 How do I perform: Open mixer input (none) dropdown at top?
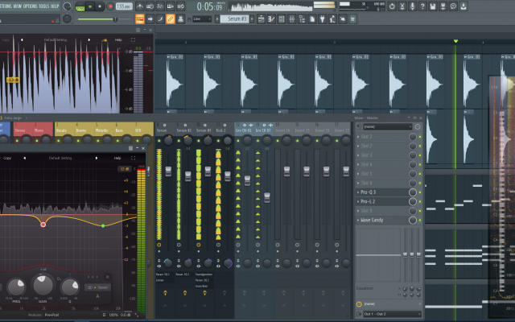click(x=388, y=126)
